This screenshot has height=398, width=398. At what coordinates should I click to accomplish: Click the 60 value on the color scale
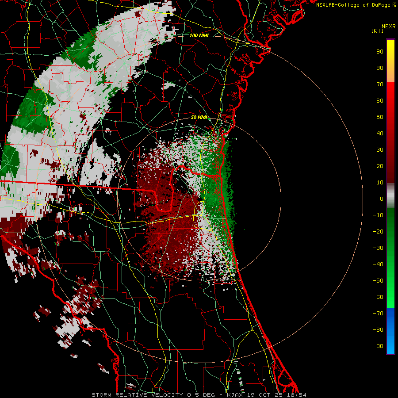coord(380,100)
